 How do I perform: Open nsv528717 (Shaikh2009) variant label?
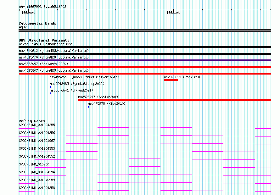[99, 97]
